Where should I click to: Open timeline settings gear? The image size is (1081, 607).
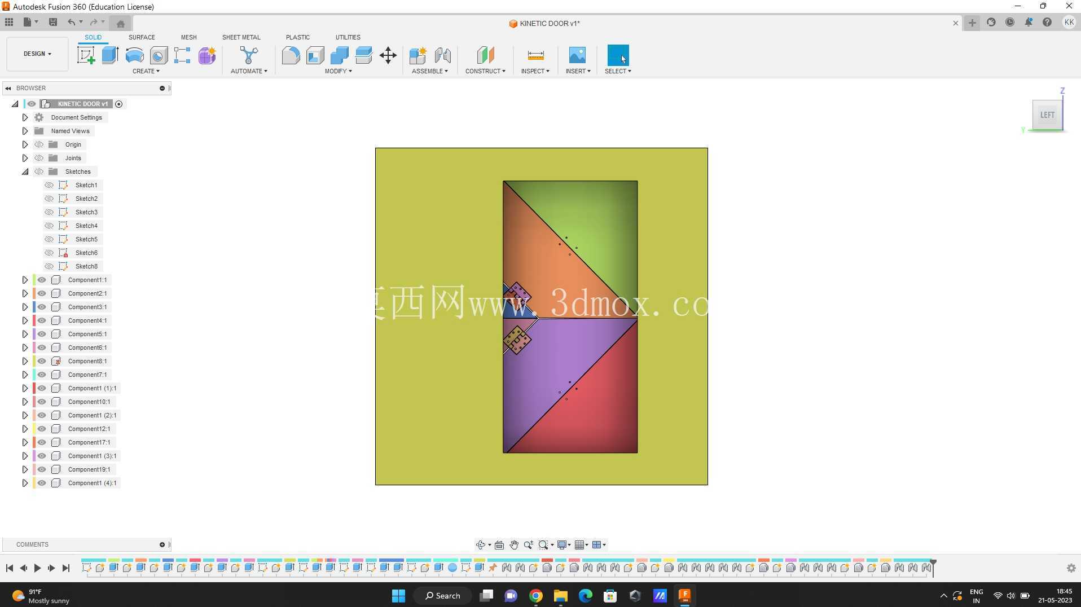[x=1071, y=568]
